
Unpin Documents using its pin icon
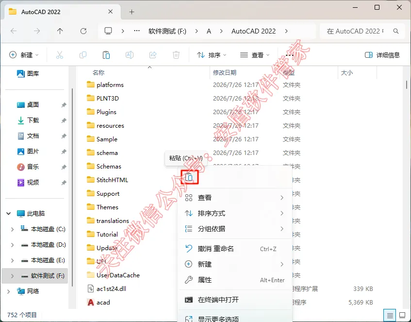coord(64,136)
